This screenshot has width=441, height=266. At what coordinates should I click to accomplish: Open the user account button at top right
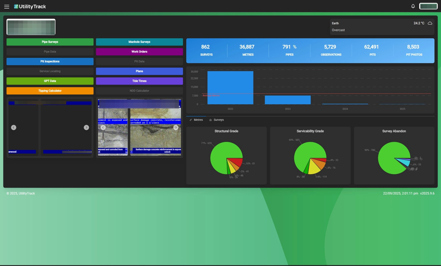428,6
